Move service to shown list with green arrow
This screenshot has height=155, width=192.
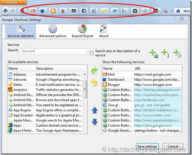tap(95, 70)
